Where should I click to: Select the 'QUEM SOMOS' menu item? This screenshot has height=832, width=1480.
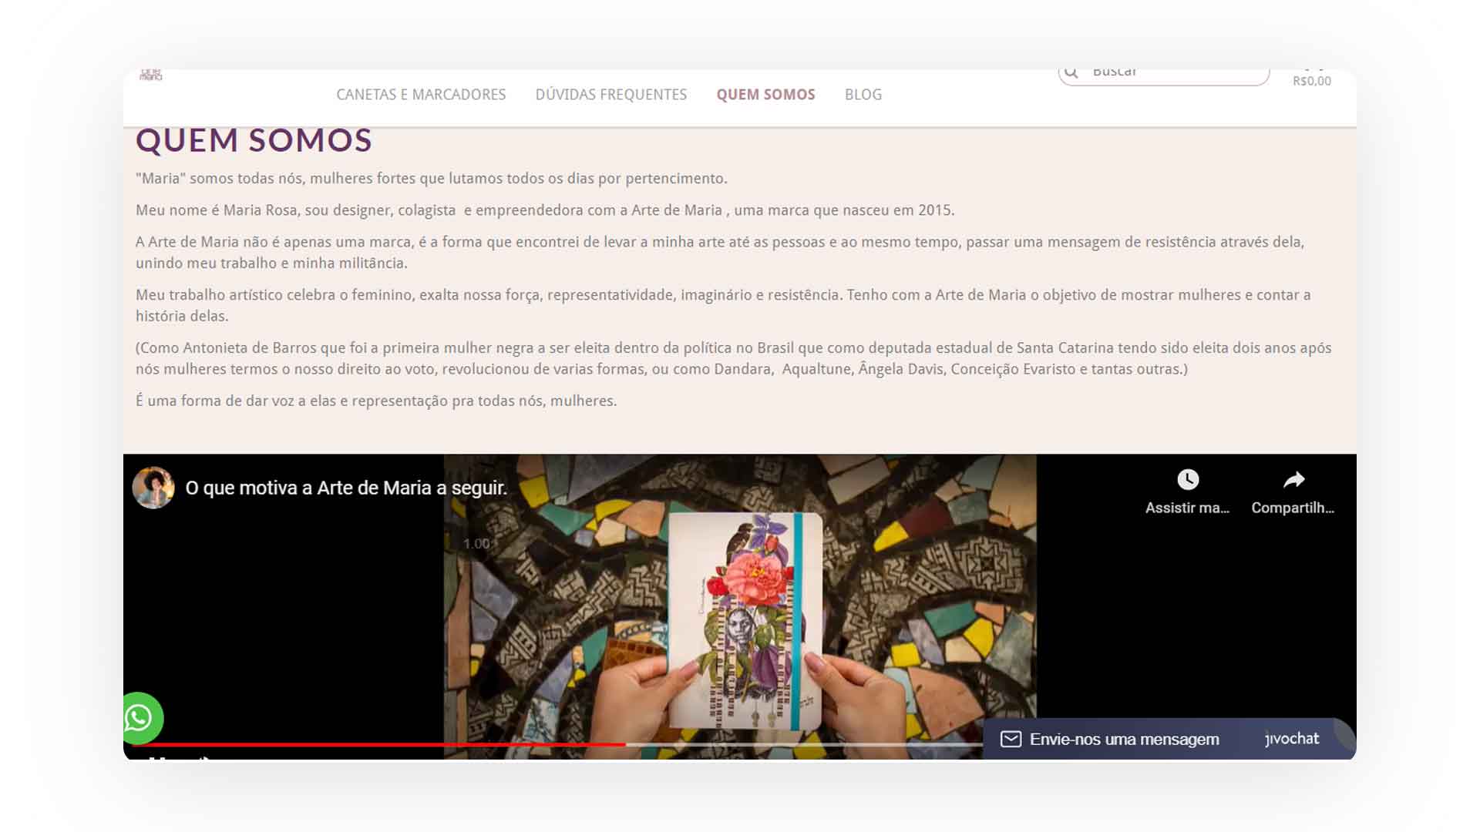pyautogui.click(x=765, y=94)
